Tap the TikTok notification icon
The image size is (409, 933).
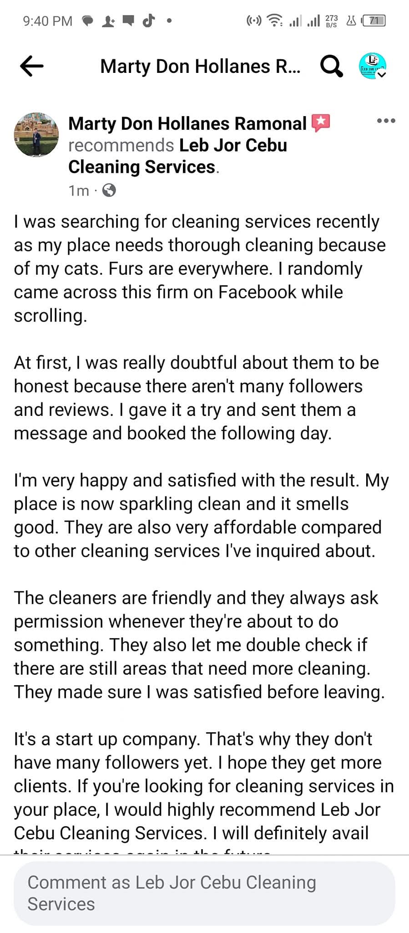pyautogui.click(x=149, y=21)
